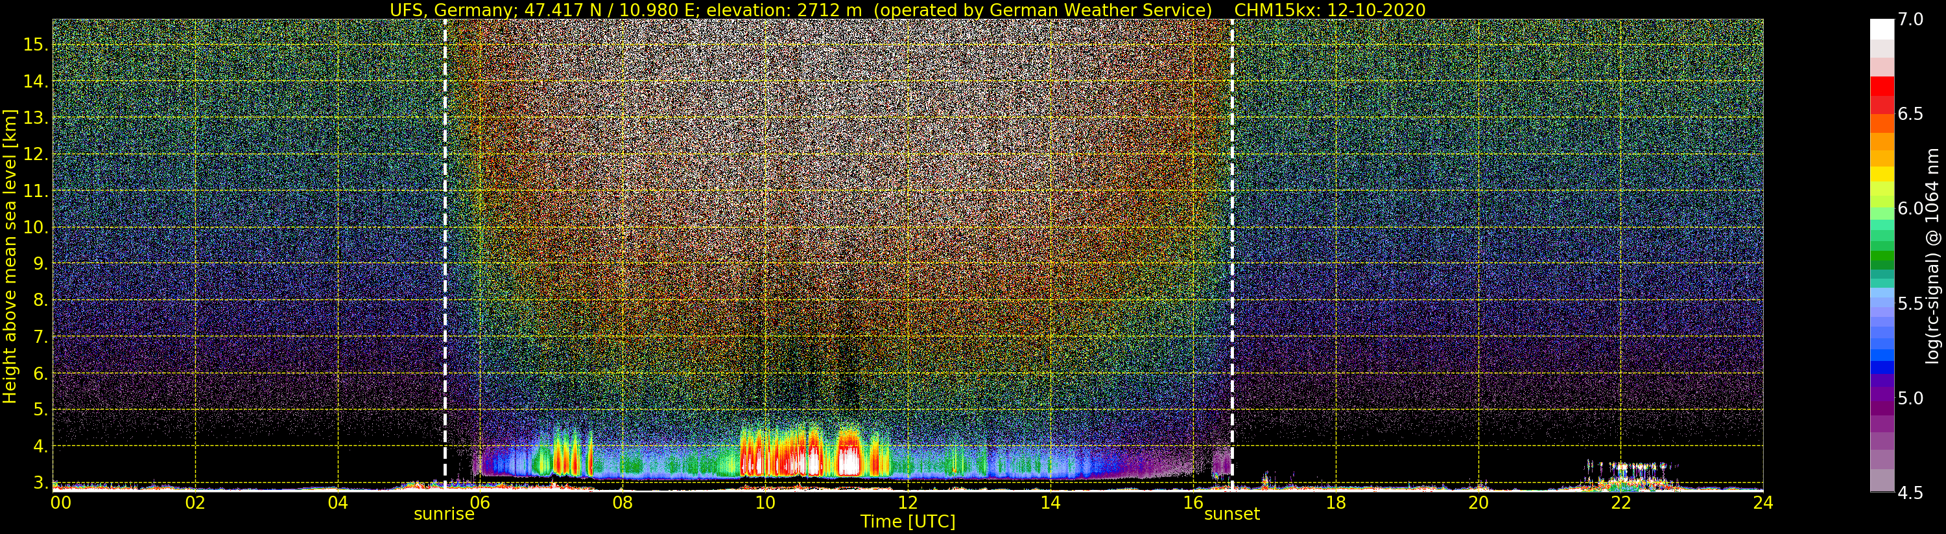This screenshot has width=1946, height=534.
Task: Click the height axis tick '14.'
Action: click(36, 82)
